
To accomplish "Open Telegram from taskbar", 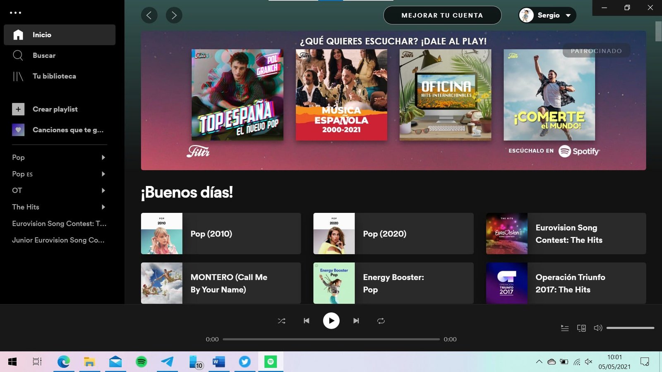I will [x=167, y=362].
